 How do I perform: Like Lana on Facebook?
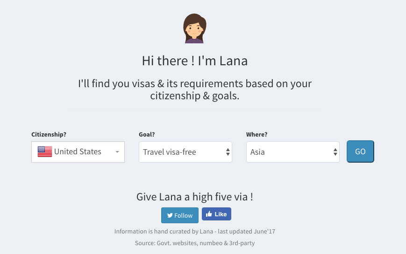pos(216,214)
